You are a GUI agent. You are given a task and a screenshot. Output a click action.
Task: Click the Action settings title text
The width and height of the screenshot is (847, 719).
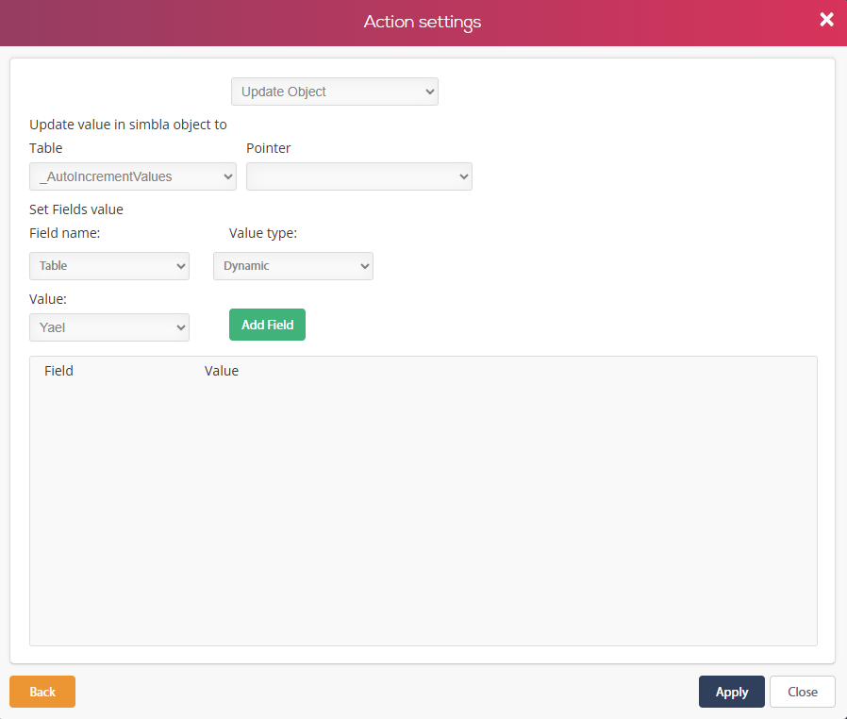423,22
